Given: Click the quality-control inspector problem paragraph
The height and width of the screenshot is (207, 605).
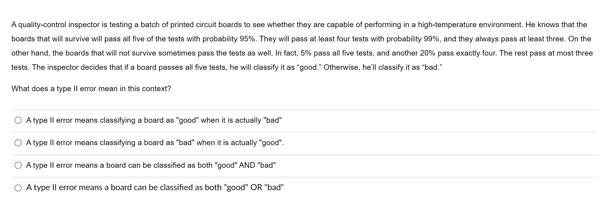Looking at the screenshot, I should [x=290, y=46].
